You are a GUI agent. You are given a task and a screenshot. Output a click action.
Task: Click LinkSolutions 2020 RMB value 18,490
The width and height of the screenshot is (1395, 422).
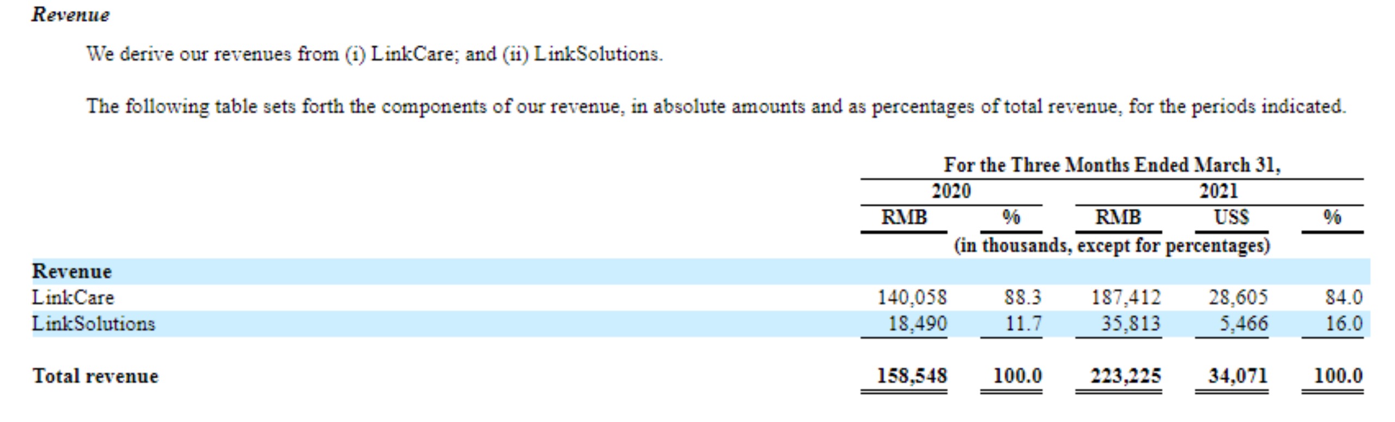(x=917, y=324)
